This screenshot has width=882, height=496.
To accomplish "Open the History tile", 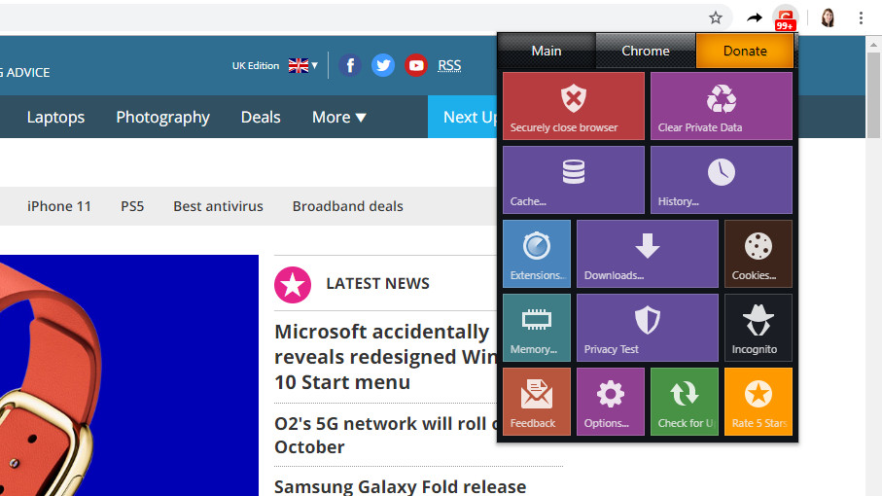I will click(722, 180).
